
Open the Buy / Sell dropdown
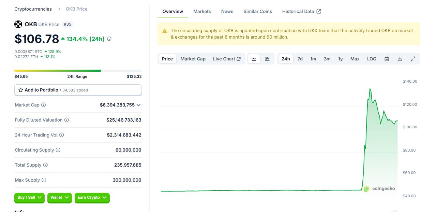[29, 198]
